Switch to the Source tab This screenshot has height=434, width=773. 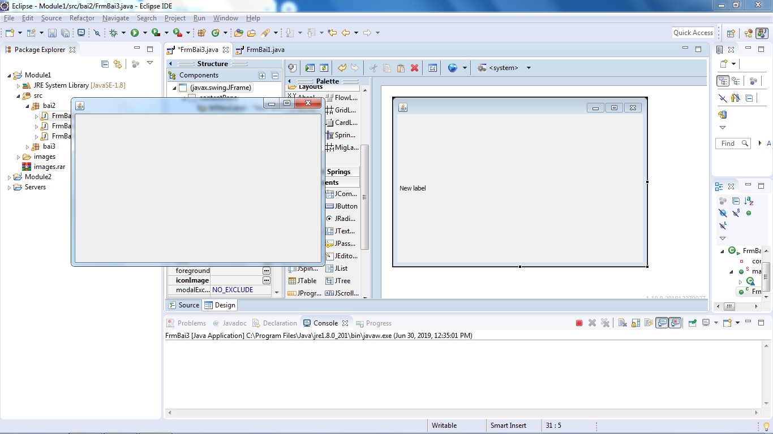[x=184, y=305]
